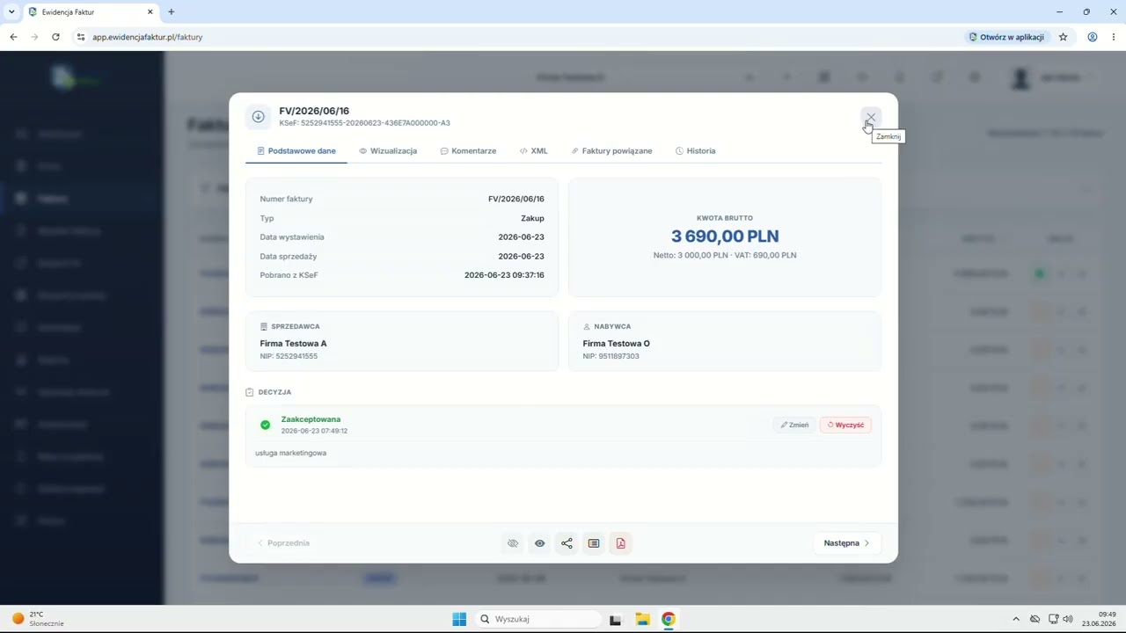The width and height of the screenshot is (1126, 633).
Task: Click the share icon in the footer
Action: tap(567, 543)
